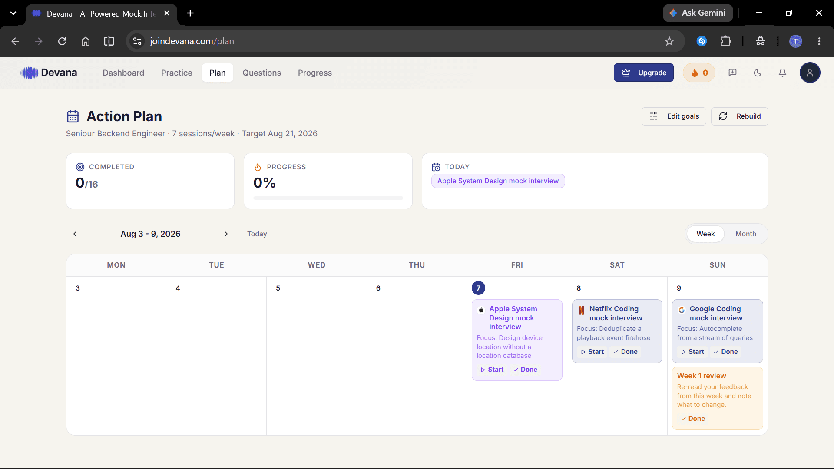
Task: Click the blue swirl extension icon
Action: coord(702,41)
